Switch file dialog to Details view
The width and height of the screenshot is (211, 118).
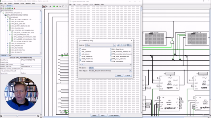point(131,45)
